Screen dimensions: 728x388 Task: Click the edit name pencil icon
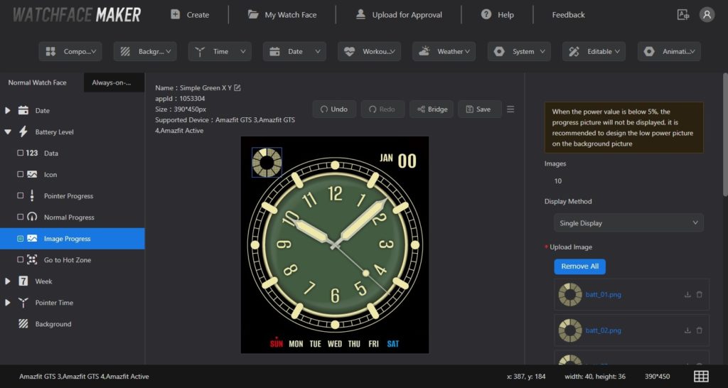[x=237, y=88]
